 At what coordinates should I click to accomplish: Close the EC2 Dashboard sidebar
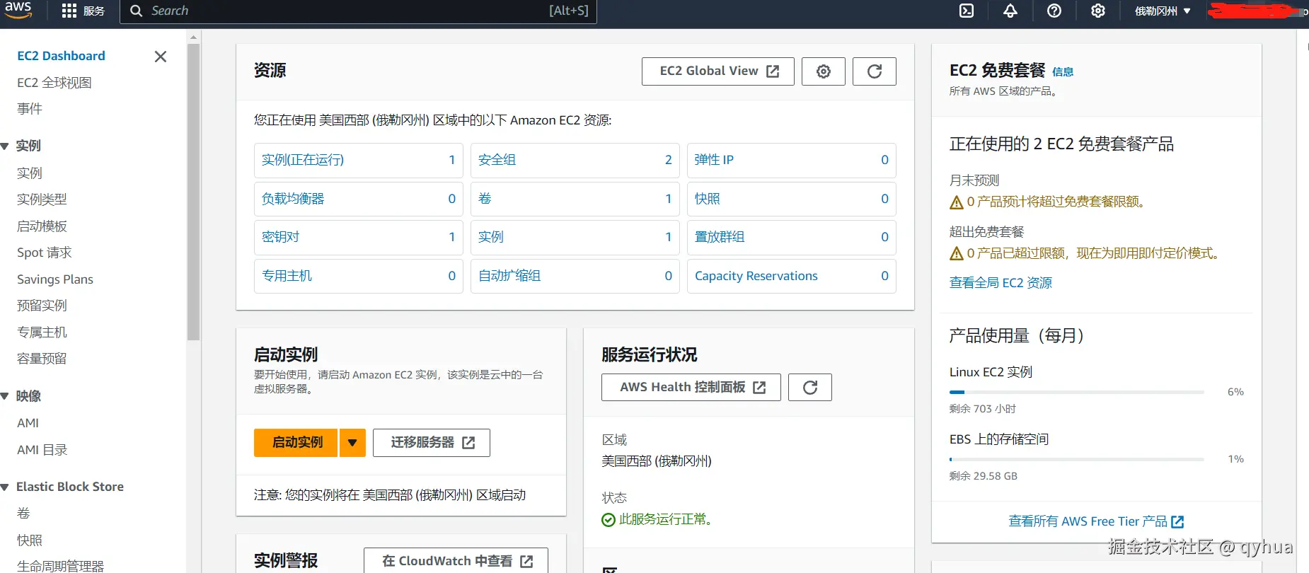[161, 57]
